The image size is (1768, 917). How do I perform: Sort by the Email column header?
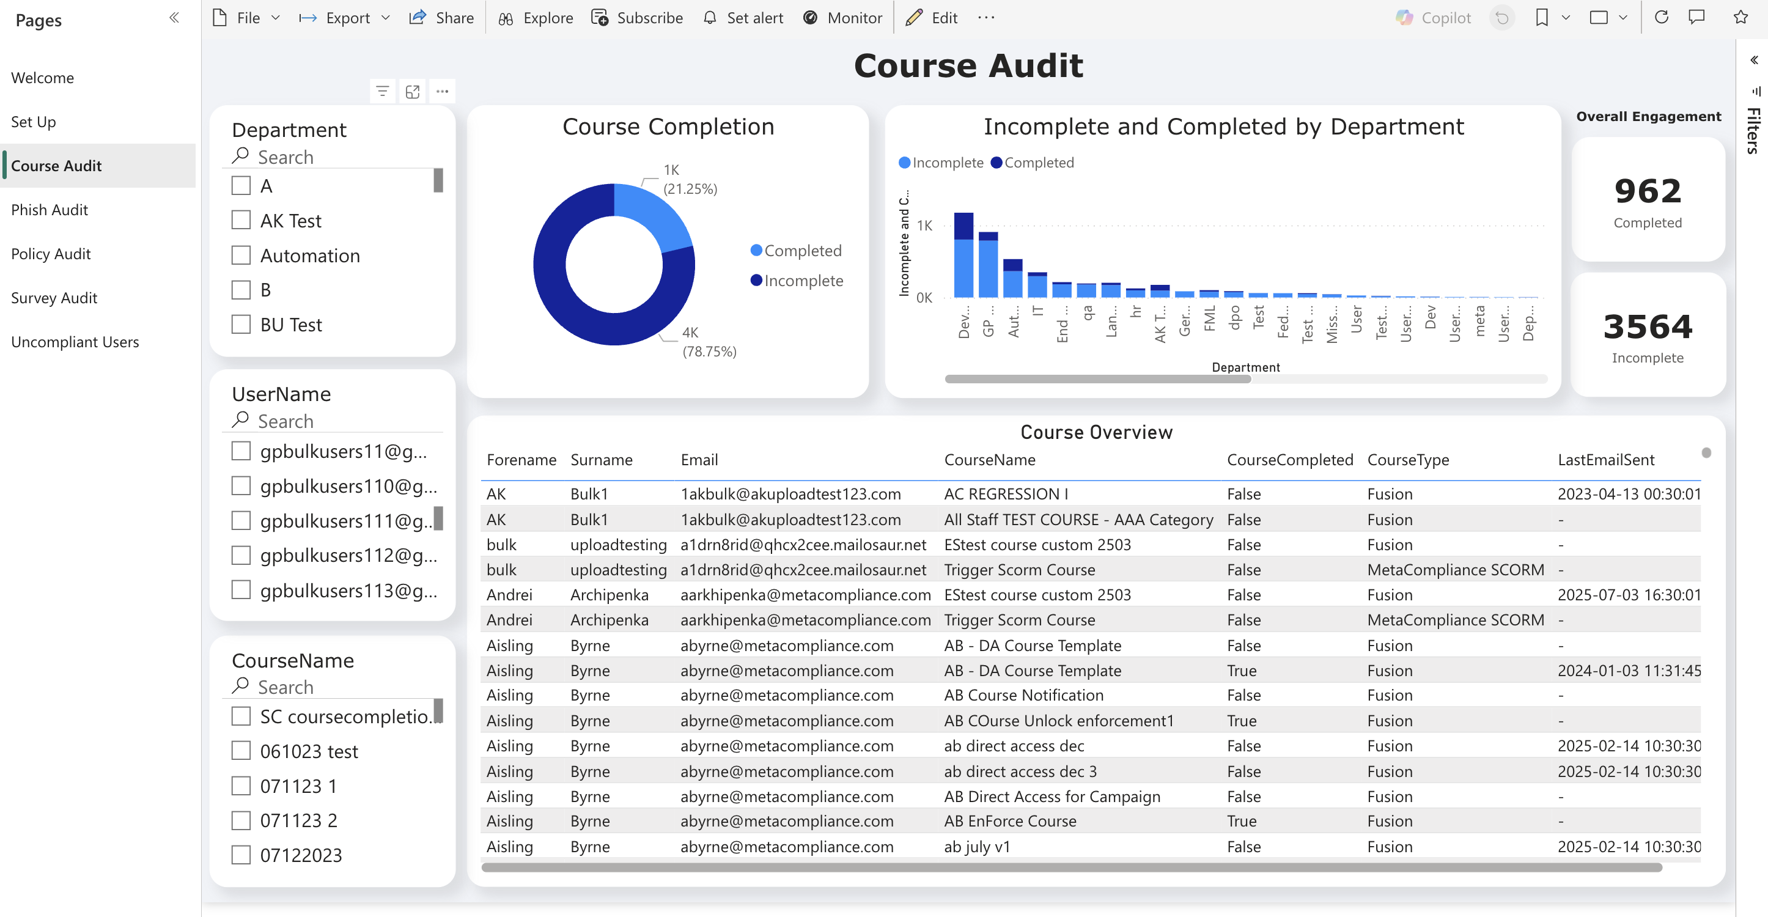(x=699, y=460)
